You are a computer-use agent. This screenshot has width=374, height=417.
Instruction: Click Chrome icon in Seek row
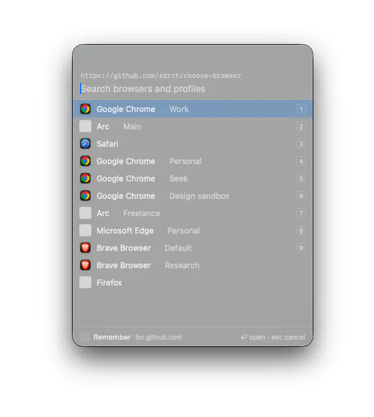(85, 178)
